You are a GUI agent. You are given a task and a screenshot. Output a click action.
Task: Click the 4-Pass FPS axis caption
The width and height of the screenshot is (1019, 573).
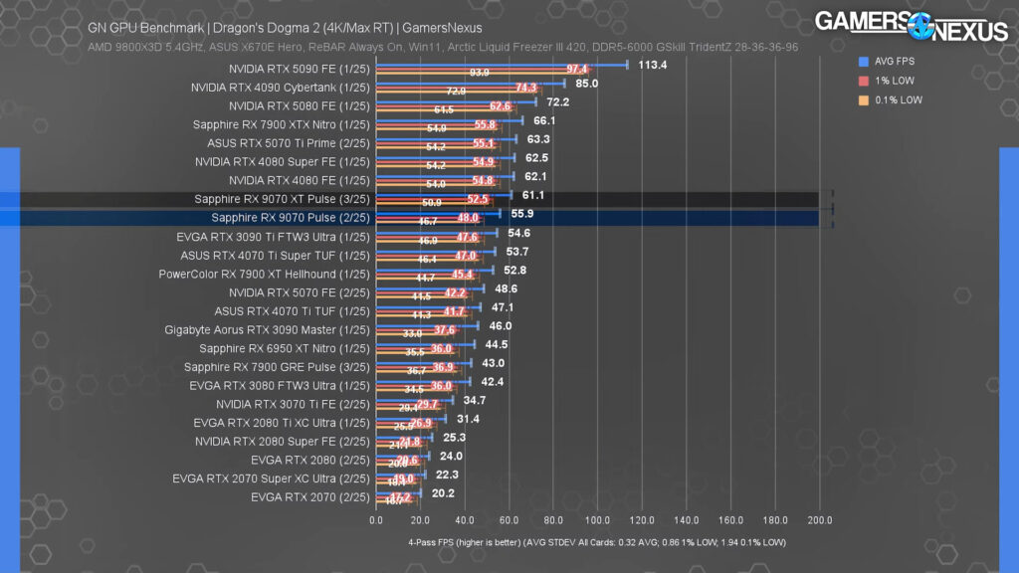(597, 542)
